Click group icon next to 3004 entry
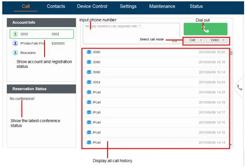The height and width of the screenshot is (168, 245). point(89,82)
